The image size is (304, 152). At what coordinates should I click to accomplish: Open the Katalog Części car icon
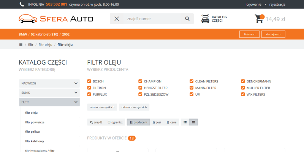(x=205, y=19)
